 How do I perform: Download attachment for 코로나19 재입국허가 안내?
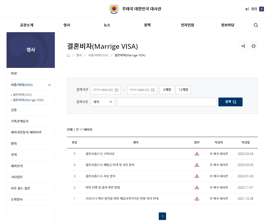pos(197,199)
